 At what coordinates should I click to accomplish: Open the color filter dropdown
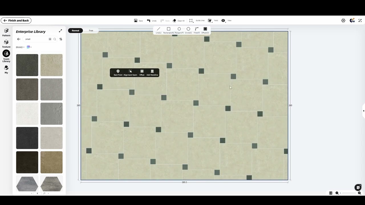click(x=29, y=47)
